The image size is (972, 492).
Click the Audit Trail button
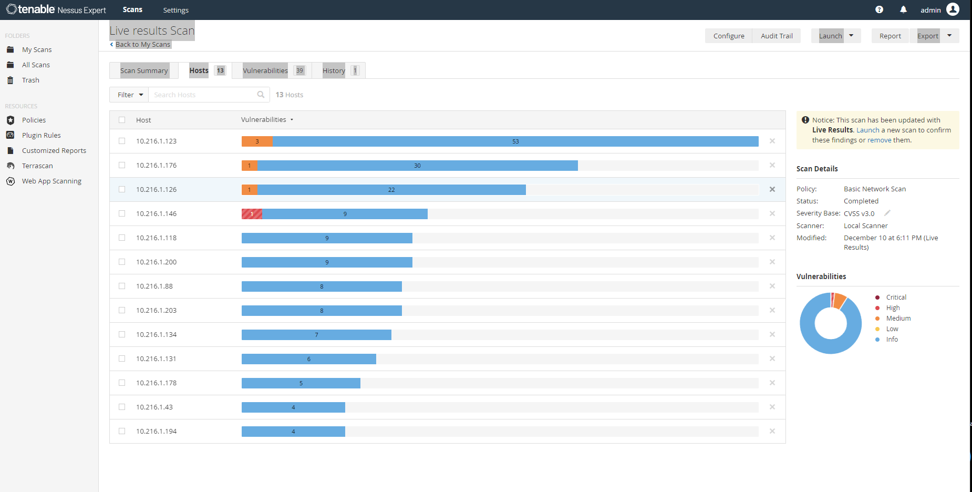(x=777, y=36)
